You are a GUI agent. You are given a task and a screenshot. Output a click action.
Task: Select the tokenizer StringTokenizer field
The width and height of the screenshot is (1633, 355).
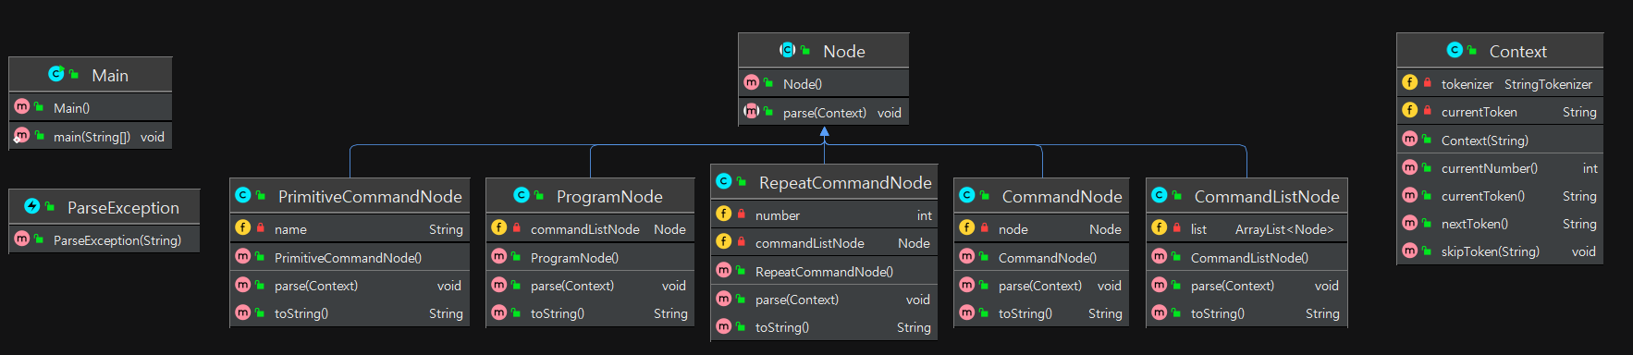tap(1500, 83)
